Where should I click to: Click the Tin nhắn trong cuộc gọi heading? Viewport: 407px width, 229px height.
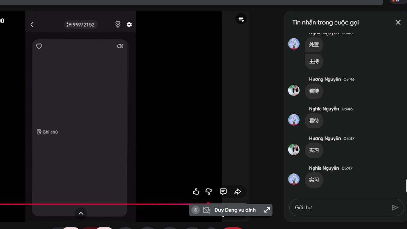(x=325, y=23)
